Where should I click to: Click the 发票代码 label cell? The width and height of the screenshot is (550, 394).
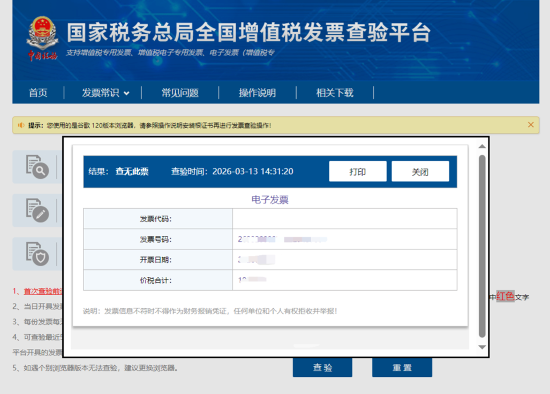pos(158,219)
